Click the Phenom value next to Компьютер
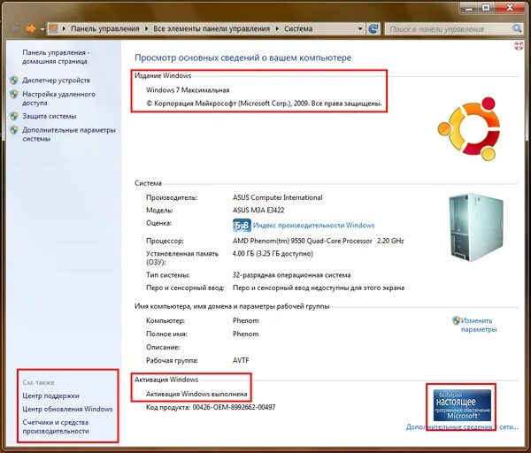 point(245,320)
